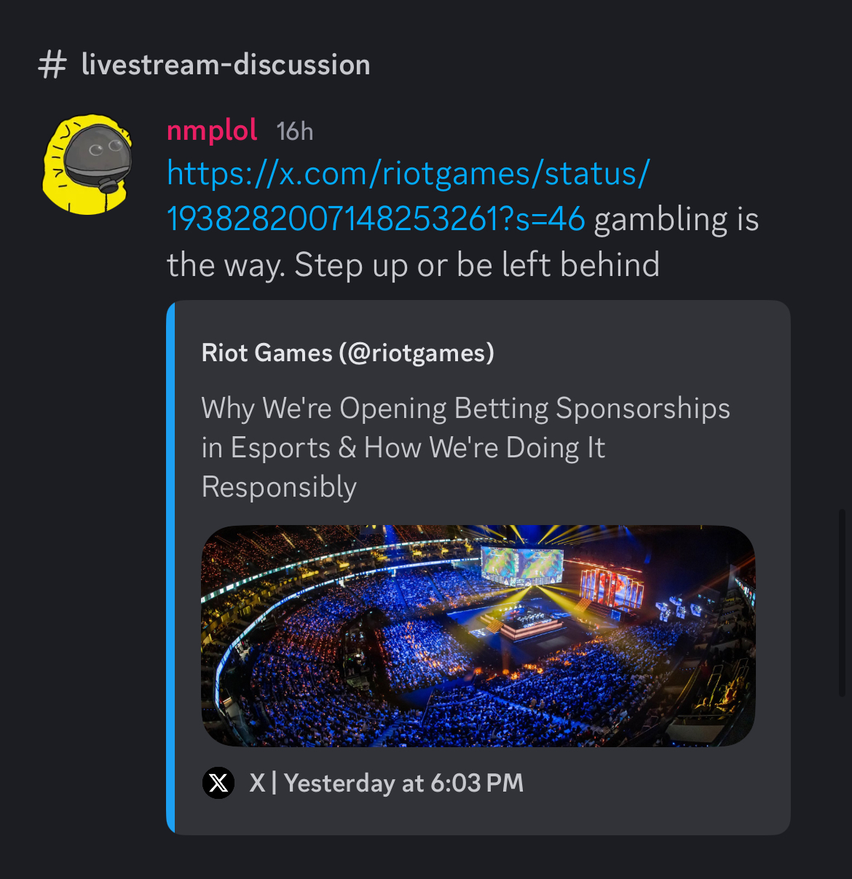The image size is (852, 879).
Task: Click the word 'Responsibly' in embed title
Action: point(279,487)
